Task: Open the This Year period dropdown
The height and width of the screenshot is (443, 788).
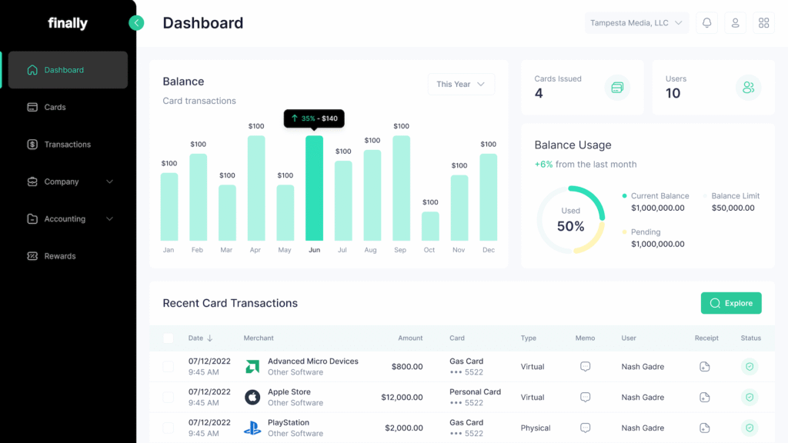Action: tap(460, 85)
